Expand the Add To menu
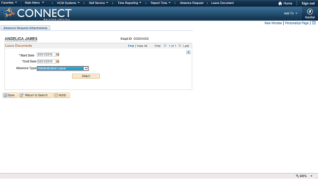Screen dimensions: 318x179 tap(291, 13)
